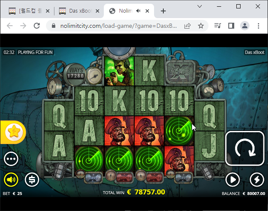The image size is (268, 211).
Task: Mute the Nolimit tab via its audio icon
Action: pos(138,11)
